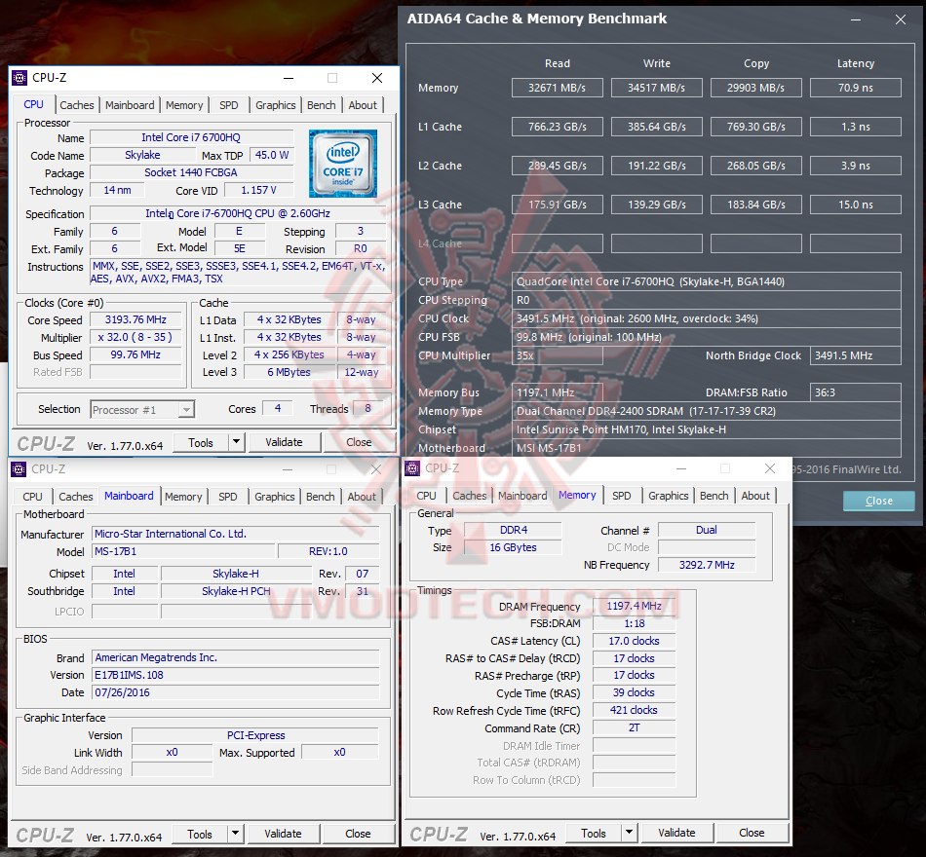This screenshot has height=857, width=926.
Task: Click CPU Type field QuadCore Intel Core i7-6700HQ
Action: pyautogui.click(x=707, y=281)
